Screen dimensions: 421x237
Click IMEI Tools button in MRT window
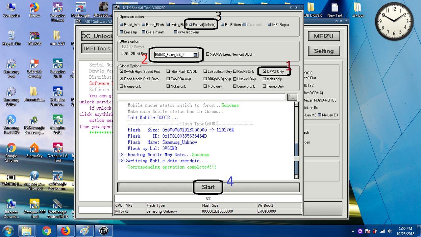coord(97,48)
